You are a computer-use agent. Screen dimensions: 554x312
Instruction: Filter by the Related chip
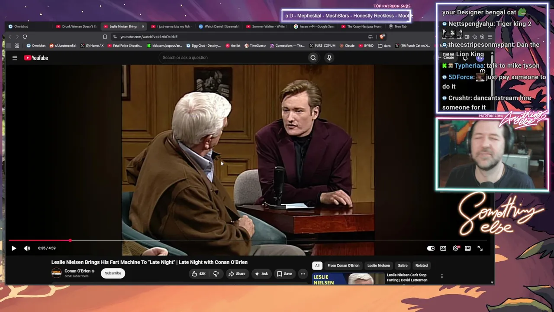(422, 266)
